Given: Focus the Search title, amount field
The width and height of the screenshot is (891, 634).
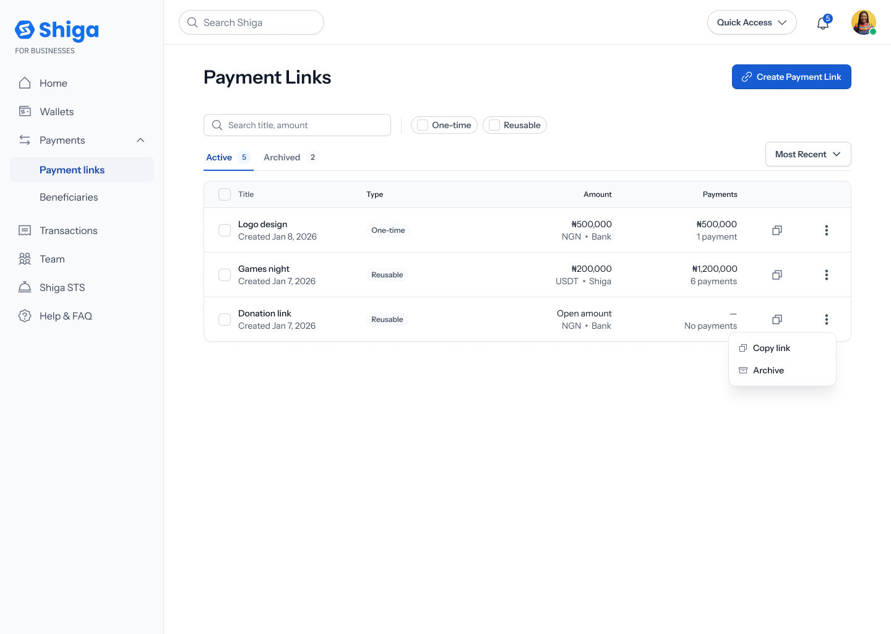Looking at the screenshot, I should point(297,125).
